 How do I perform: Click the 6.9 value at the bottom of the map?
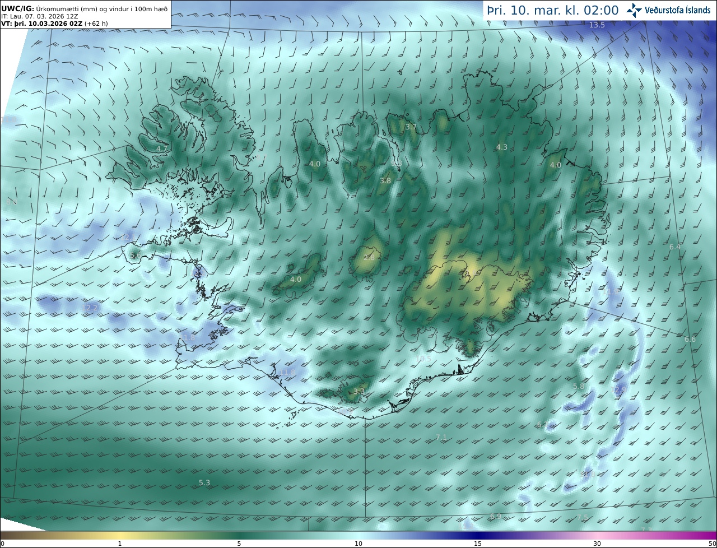pos(496,517)
